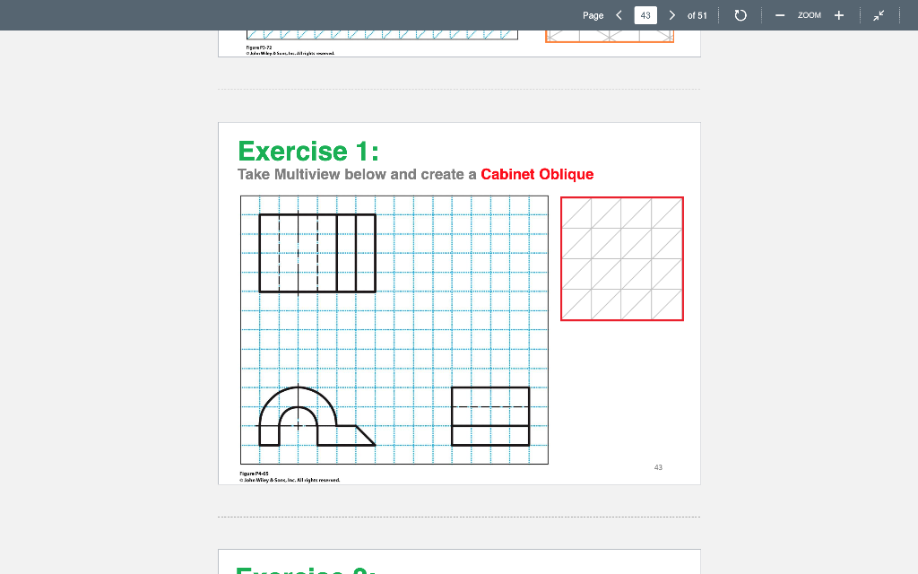Click the 'of 51' page count text
This screenshot has height=574, width=918.
tap(697, 15)
